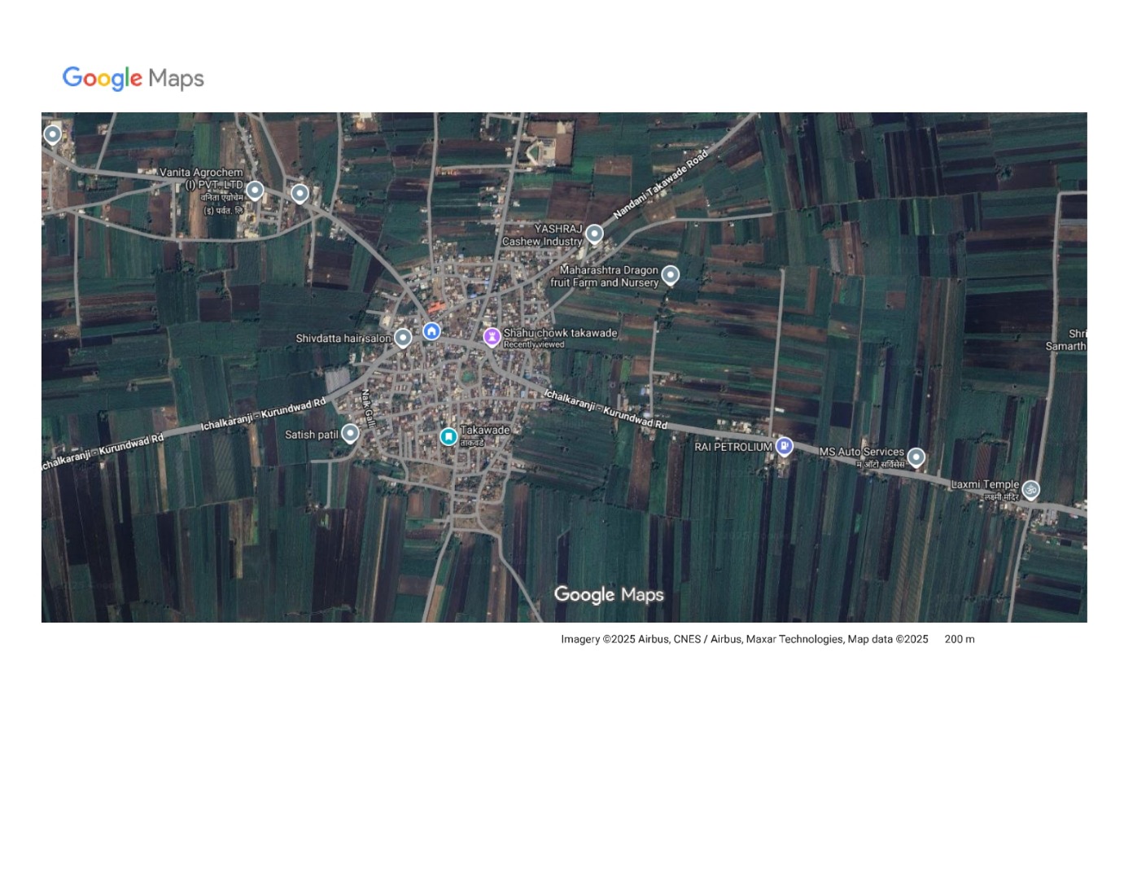Select the Satish patil marker

point(350,433)
